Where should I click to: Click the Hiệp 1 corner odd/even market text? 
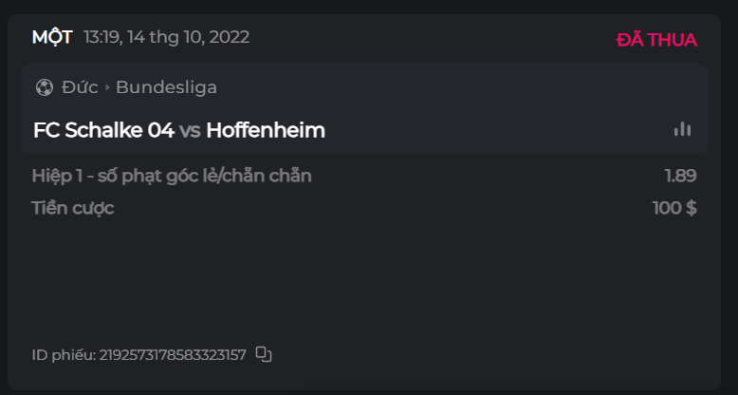(171, 176)
